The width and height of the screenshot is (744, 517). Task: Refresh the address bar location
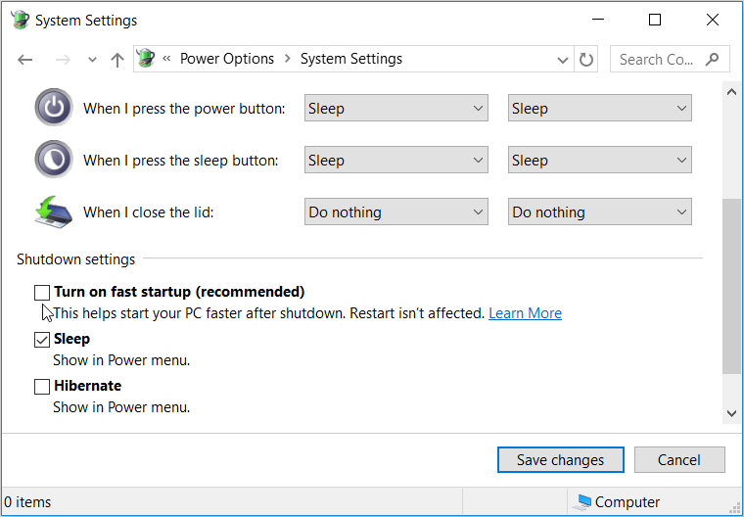[x=586, y=60]
